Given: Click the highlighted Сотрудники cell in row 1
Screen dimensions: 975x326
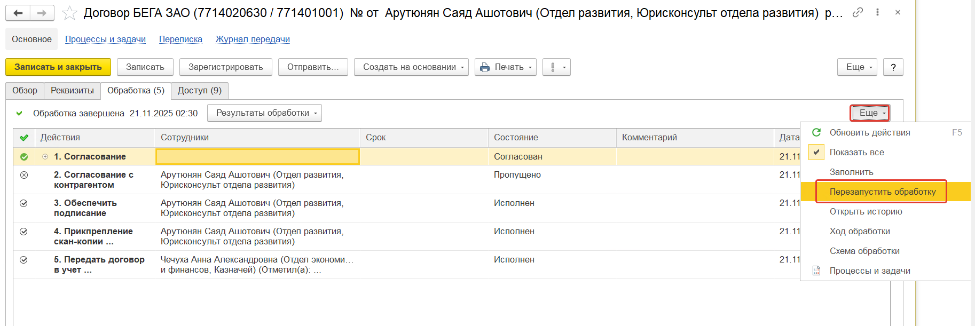Looking at the screenshot, I should pyautogui.click(x=257, y=157).
